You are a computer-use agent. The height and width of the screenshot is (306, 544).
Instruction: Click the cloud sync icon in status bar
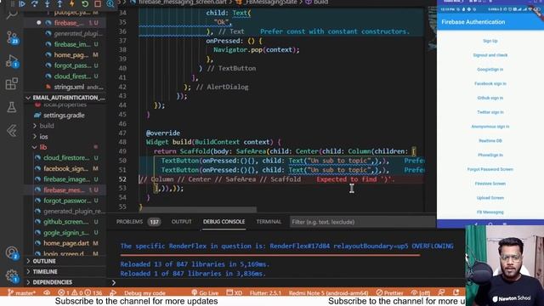pyautogui.click(x=47, y=292)
